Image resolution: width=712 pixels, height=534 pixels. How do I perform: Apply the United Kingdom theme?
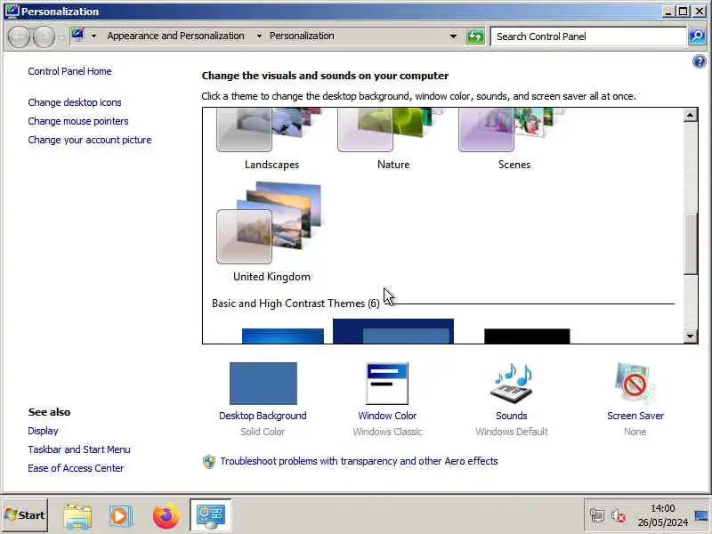tap(271, 231)
